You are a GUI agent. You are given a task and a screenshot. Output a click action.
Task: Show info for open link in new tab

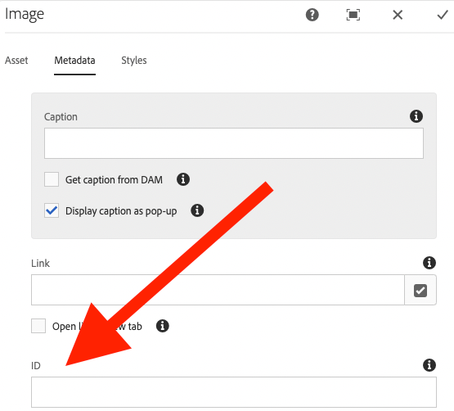click(x=163, y=326)
